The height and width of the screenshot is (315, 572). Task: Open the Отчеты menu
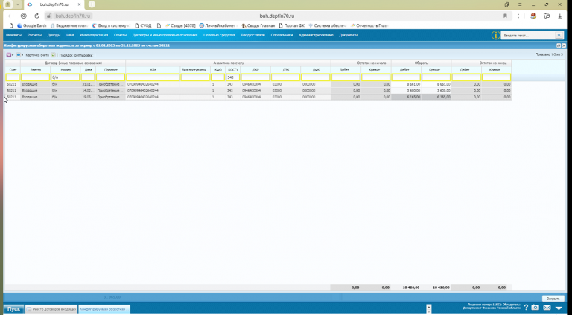120,35
